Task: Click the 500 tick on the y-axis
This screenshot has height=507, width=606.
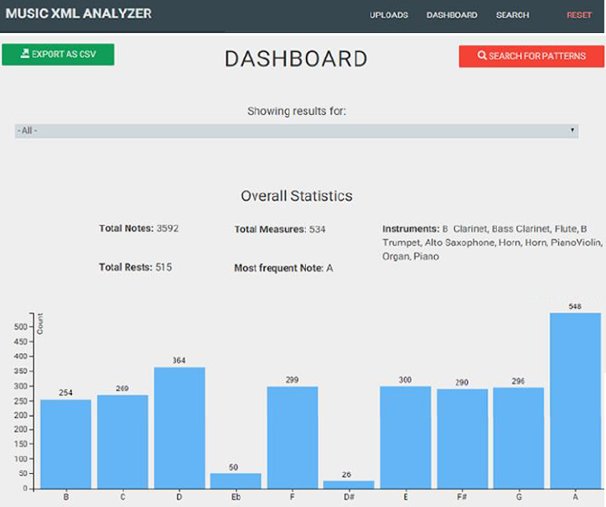Action: (x=21, y=327)
